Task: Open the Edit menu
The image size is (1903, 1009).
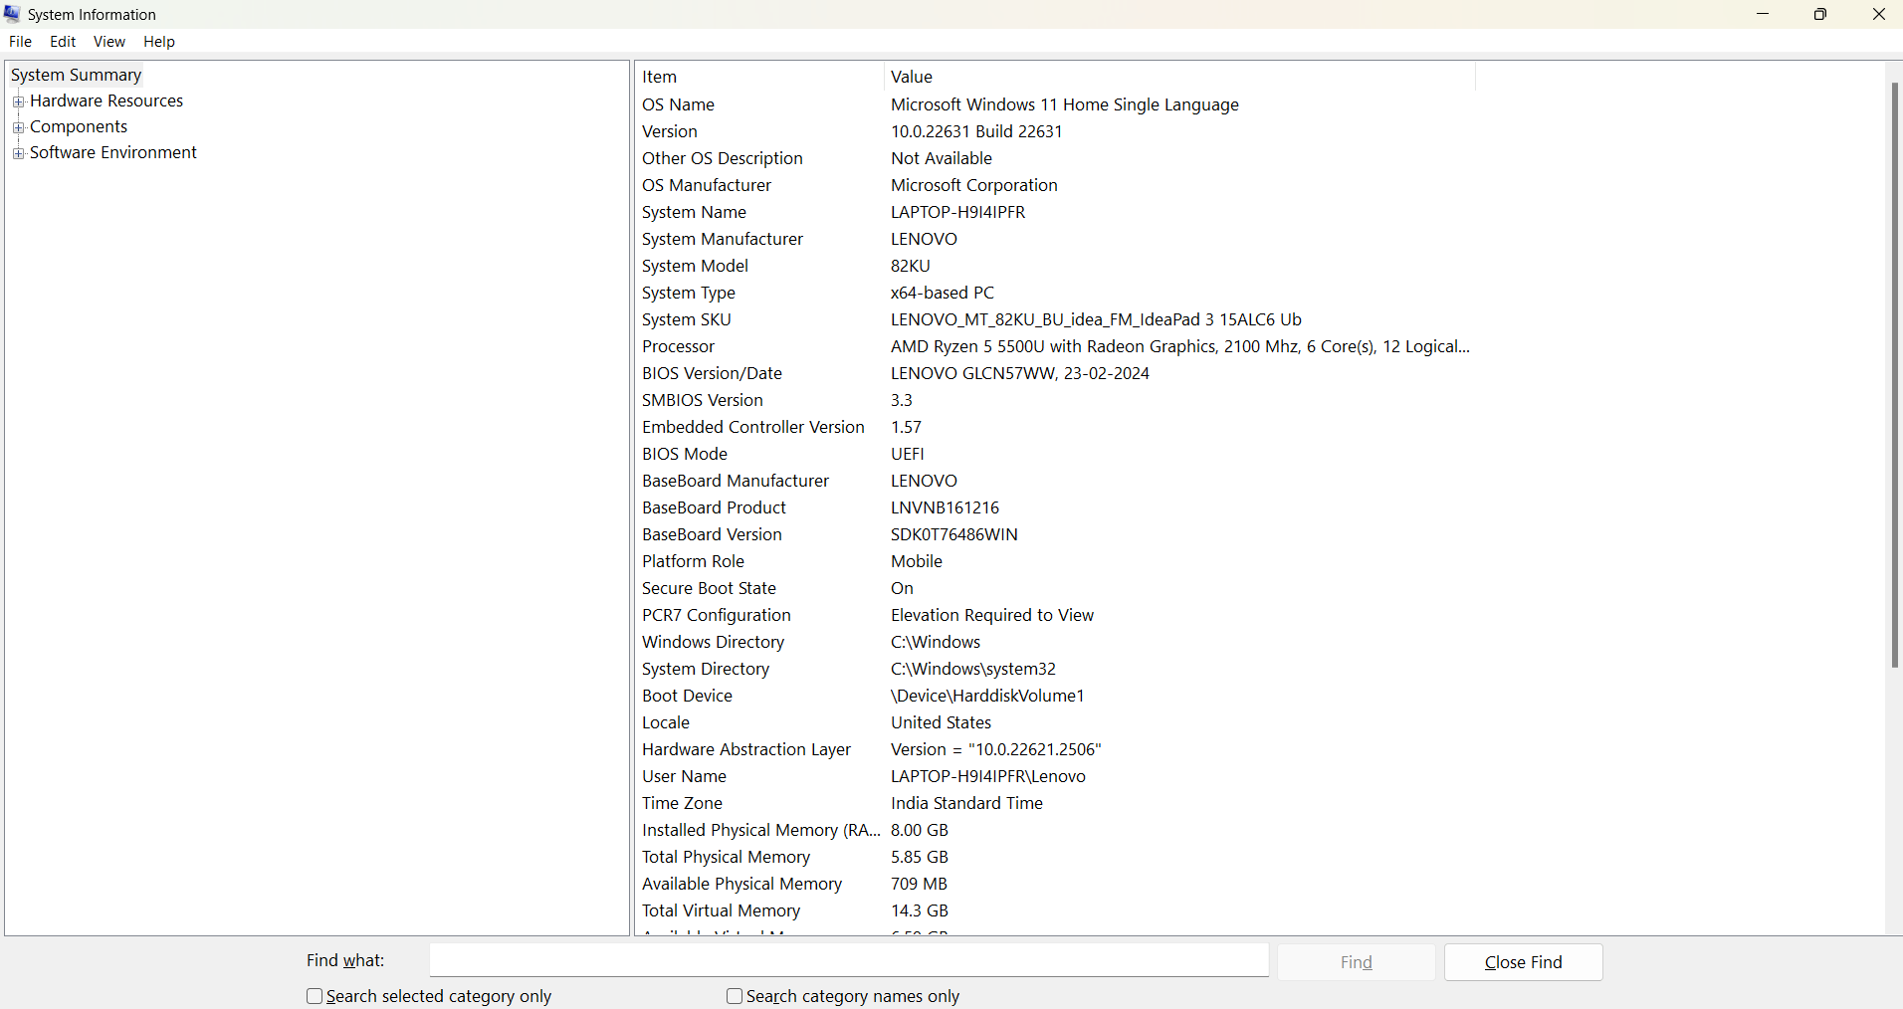Action: tap(62, 41)
